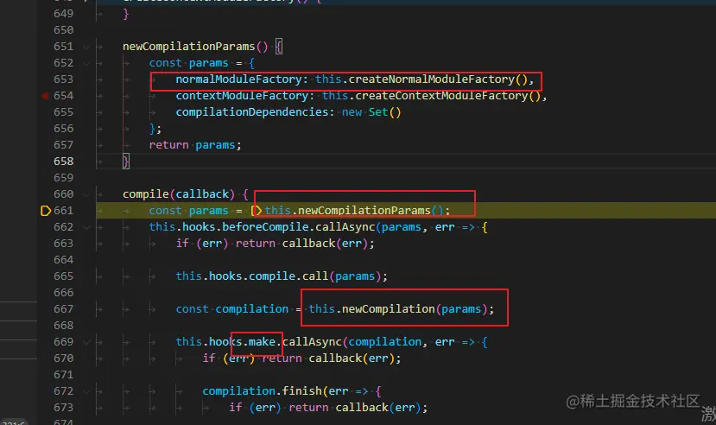Image resolution: width=716 pixels, height=425 pixels.
Task: Click the return keyword on line 657
Action: click(168, 145)
